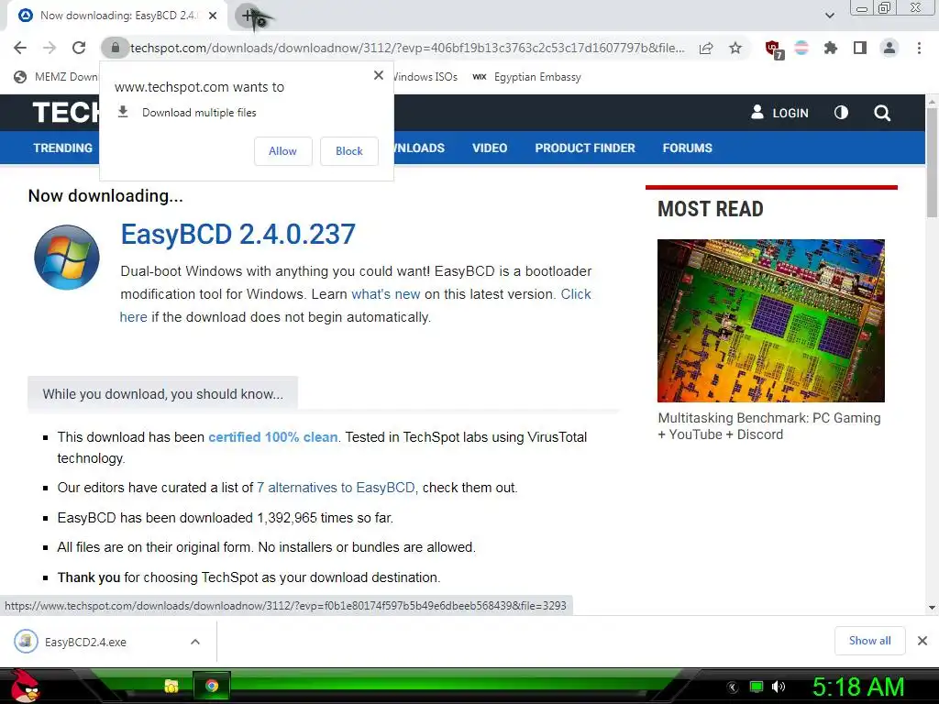Click the 5:18 AM taskbar clock
The height and width of the screenshot is (704, 939).
tap(858, 687)
